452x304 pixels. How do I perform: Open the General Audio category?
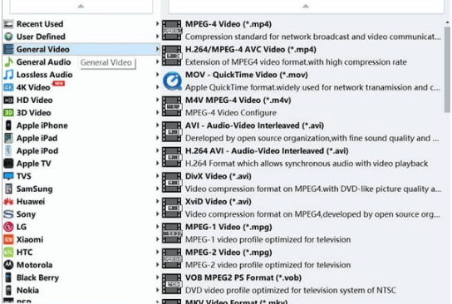point(81,62)
